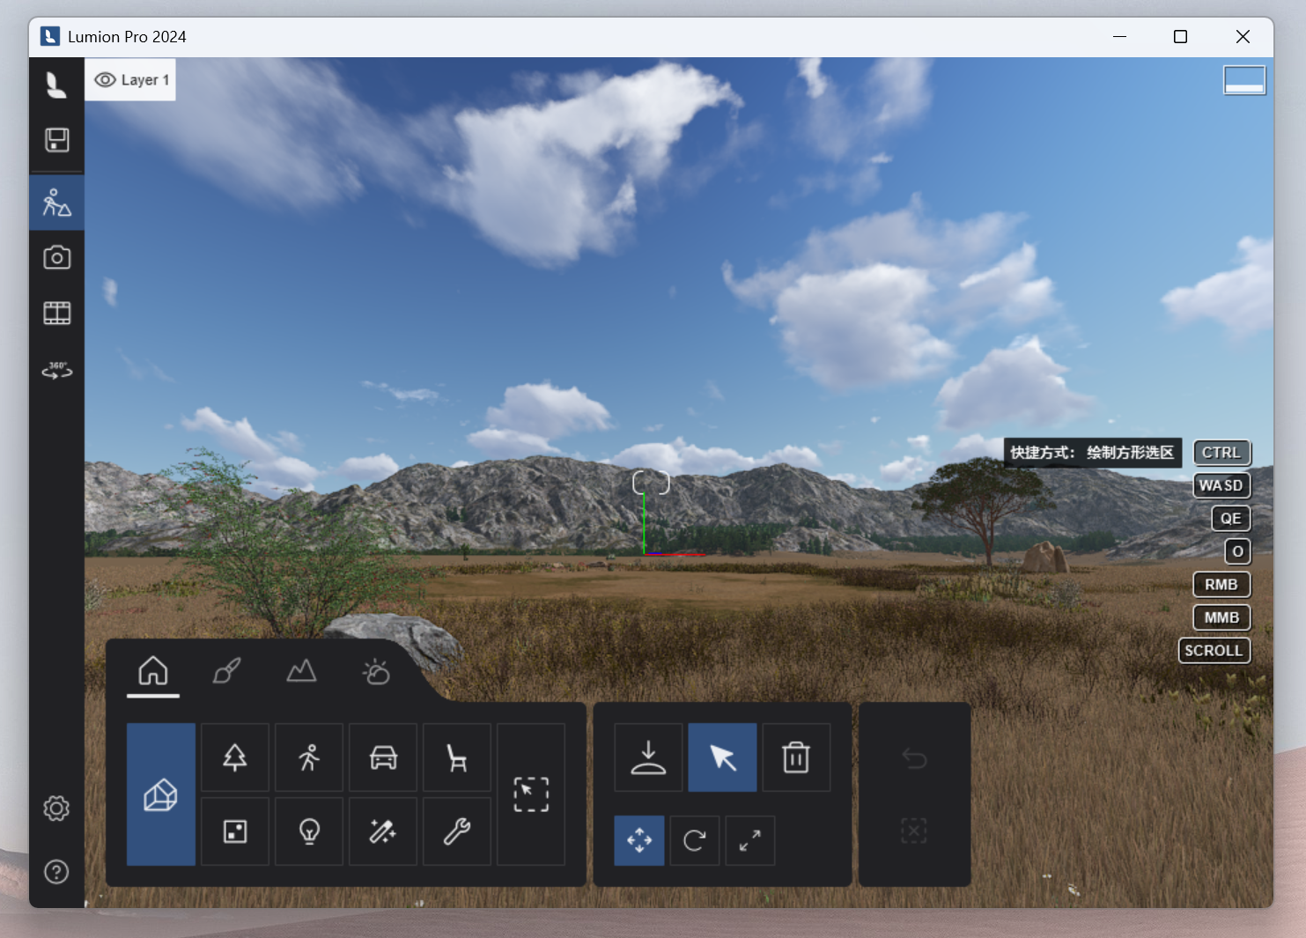Select the Utilities wrench category
This screenshot has width=1306, height=938.
(456, 831)
